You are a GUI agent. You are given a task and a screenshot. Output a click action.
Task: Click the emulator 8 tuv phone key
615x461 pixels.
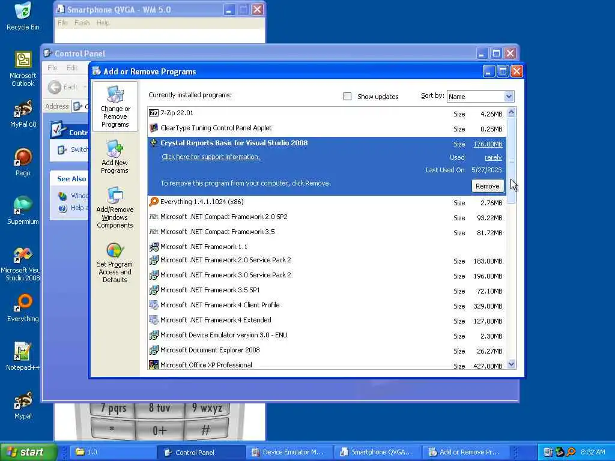pyautogui.click(x=160, y=408)
